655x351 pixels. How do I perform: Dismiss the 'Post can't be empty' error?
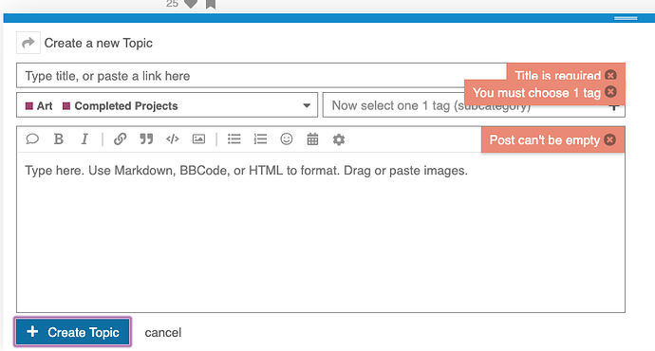point(609,139)
